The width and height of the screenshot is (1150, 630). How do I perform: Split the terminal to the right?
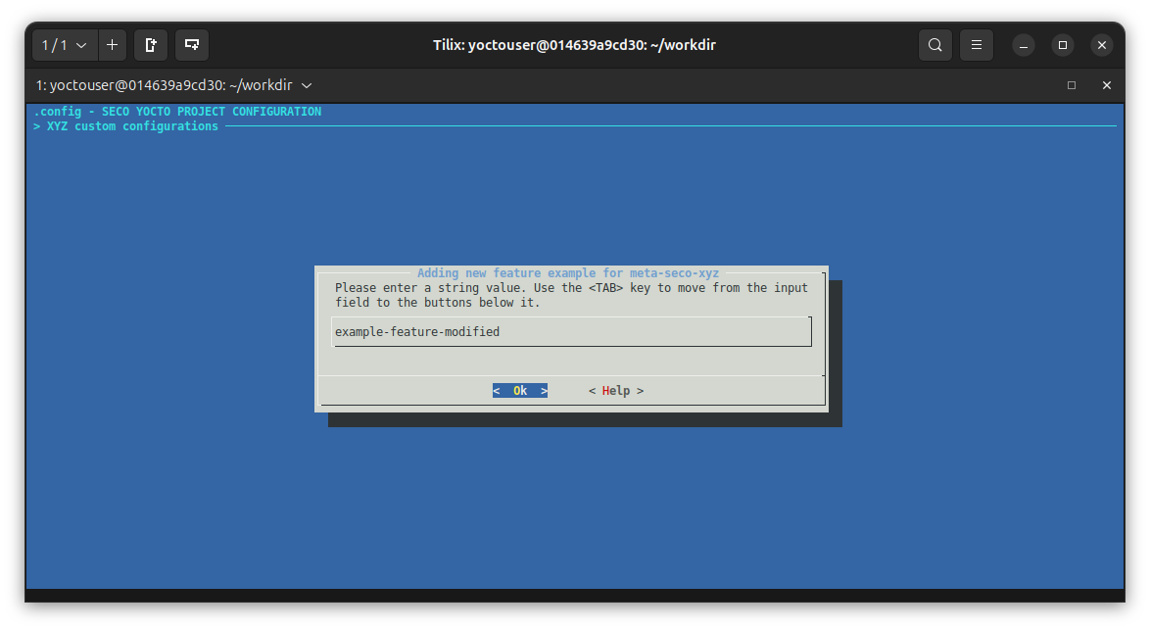[x=150, y=44]
